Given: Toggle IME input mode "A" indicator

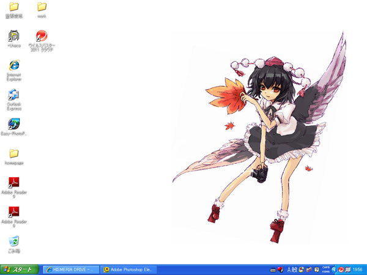Looking at the screenshot, I should coord(288,269).
